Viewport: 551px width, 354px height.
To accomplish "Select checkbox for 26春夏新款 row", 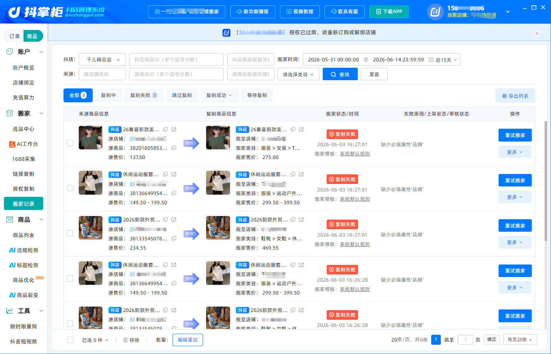I will click(70, 143).
